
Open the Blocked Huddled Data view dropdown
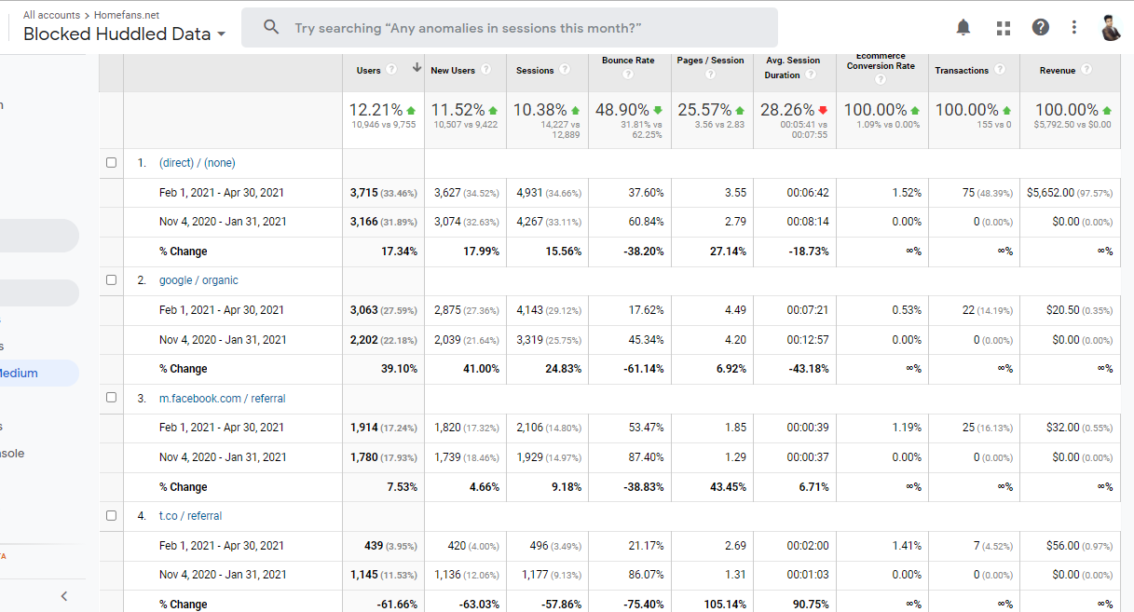tap(124, 34)
